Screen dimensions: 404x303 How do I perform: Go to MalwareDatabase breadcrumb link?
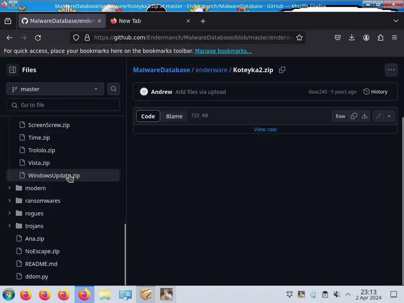[x=161, y=70]
